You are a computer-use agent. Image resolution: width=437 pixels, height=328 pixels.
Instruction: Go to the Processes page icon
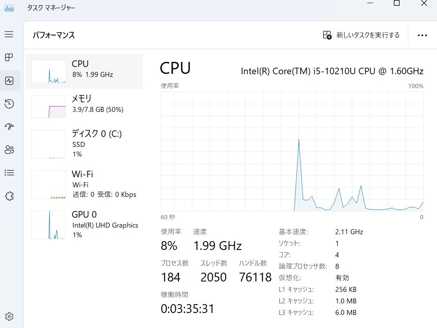pyautogui.click(x=9, y=58)
